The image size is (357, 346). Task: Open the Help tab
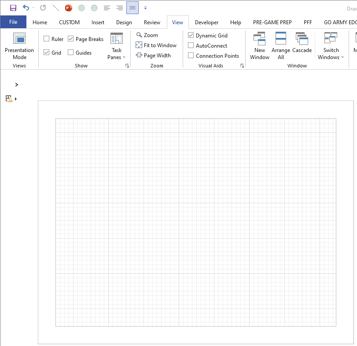tap(236, 22)
